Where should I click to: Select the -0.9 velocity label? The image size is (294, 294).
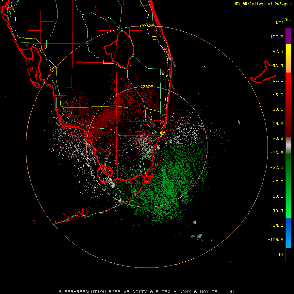(x=278, y=139)
